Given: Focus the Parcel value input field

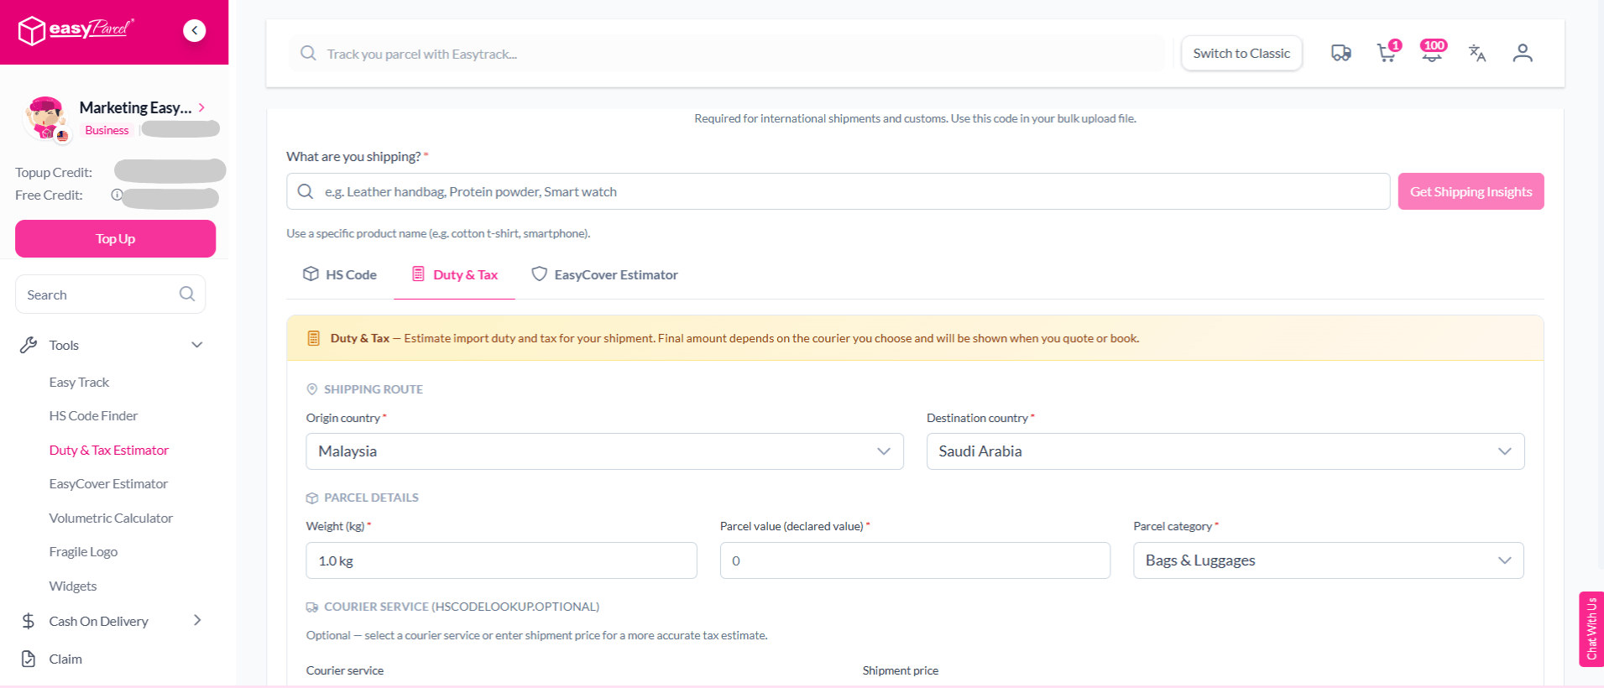Looking at the screenshot, I should [x=915, y=560].
